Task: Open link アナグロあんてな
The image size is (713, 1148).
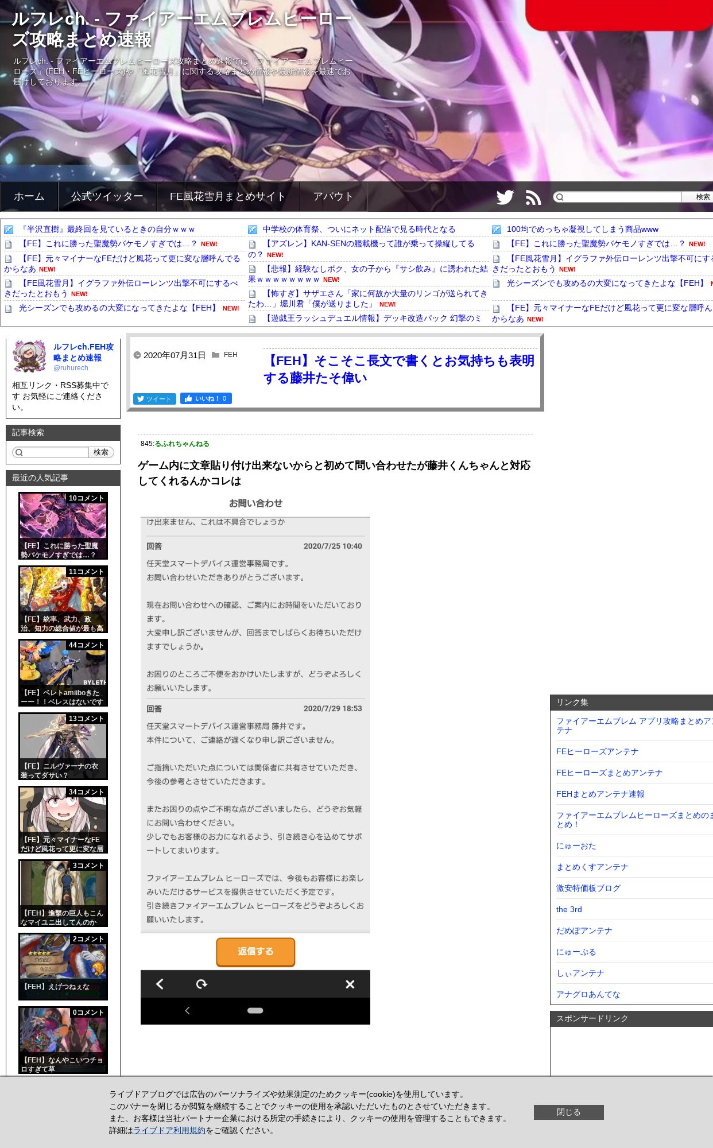Action: pos(588,994)
